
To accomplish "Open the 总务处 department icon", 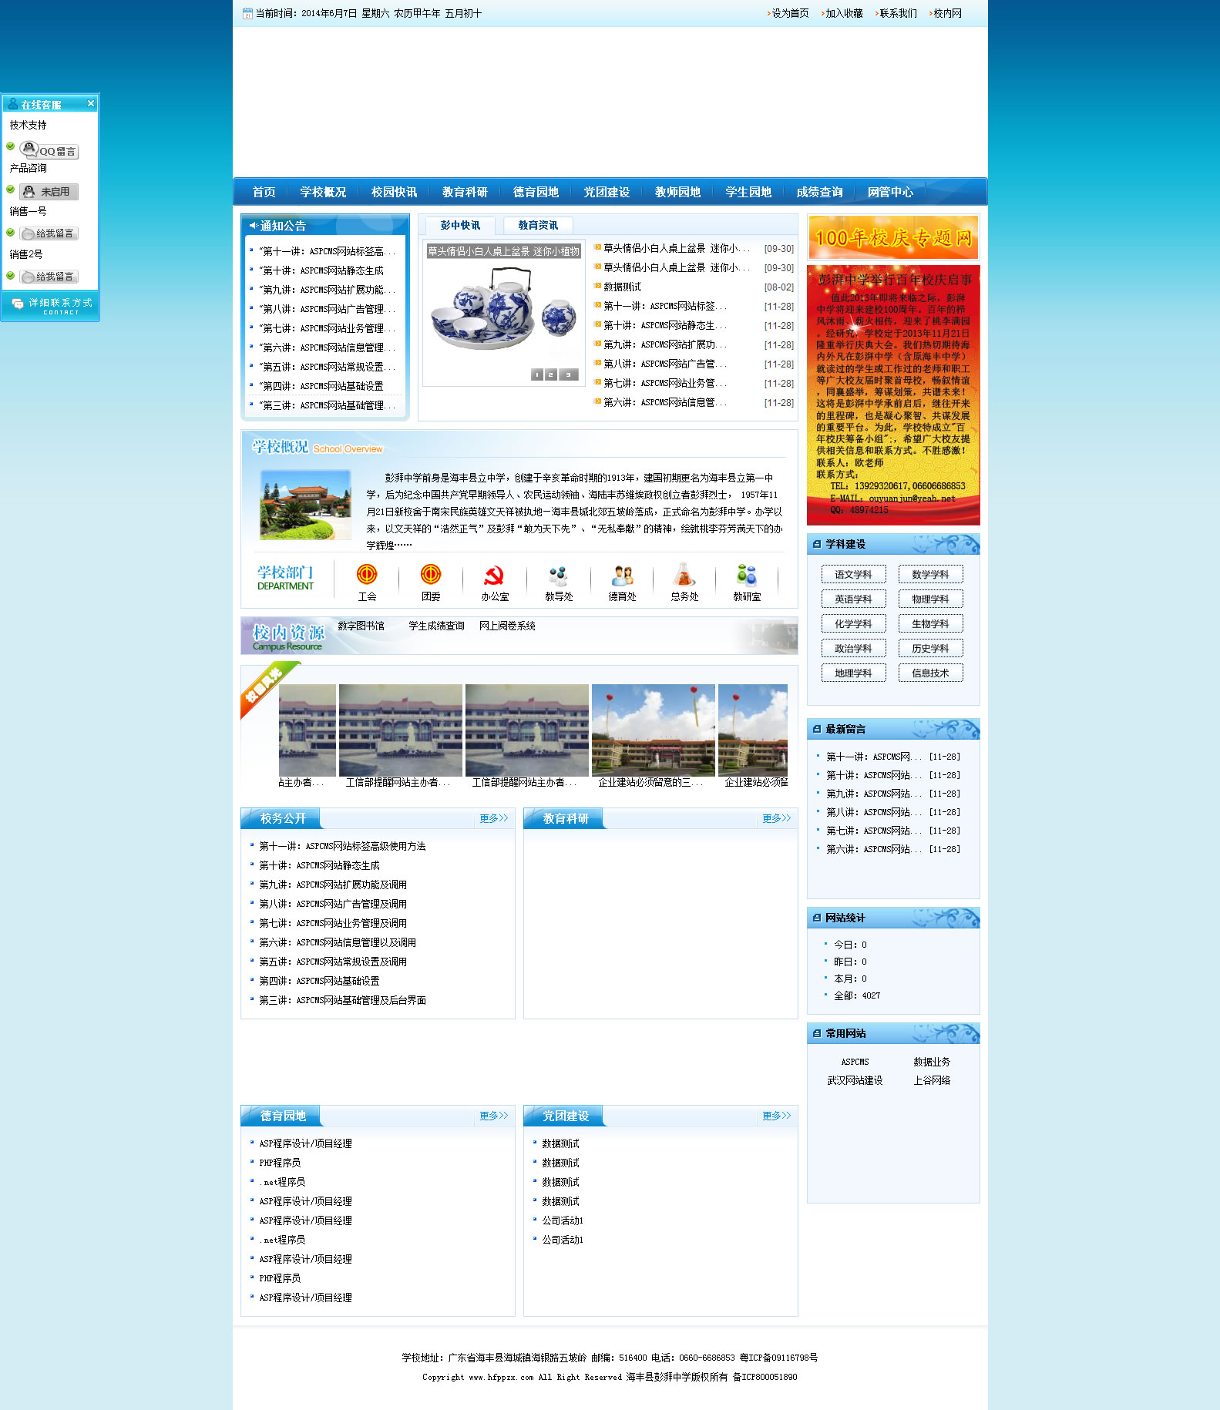I will (x=684, y=575).
